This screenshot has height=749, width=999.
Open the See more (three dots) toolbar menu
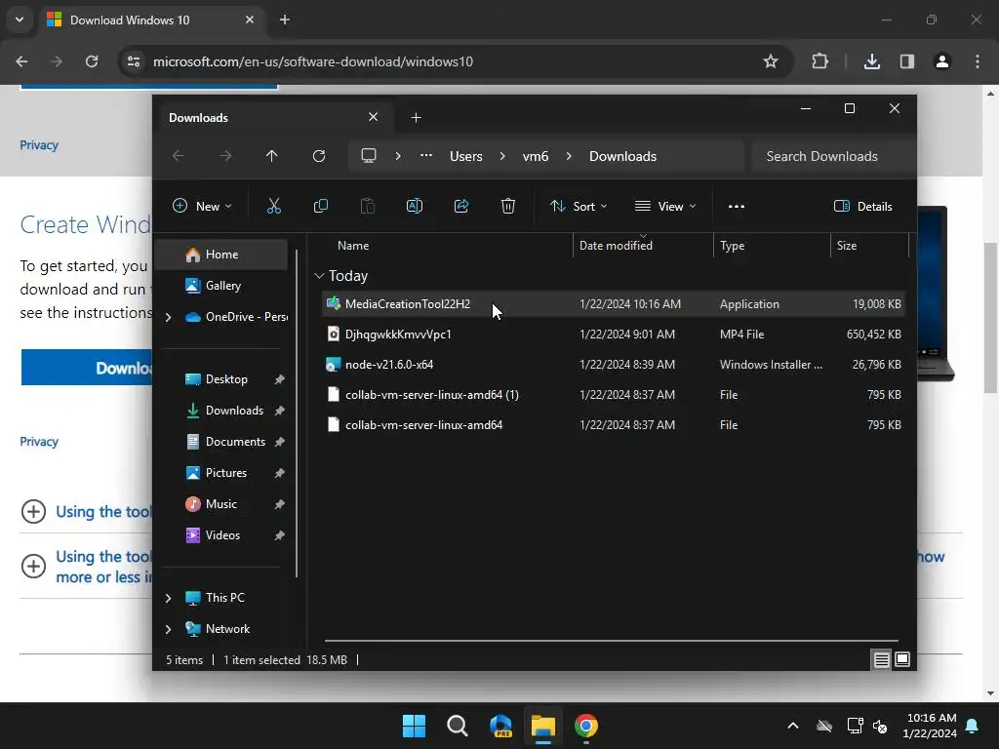(737, 207)
